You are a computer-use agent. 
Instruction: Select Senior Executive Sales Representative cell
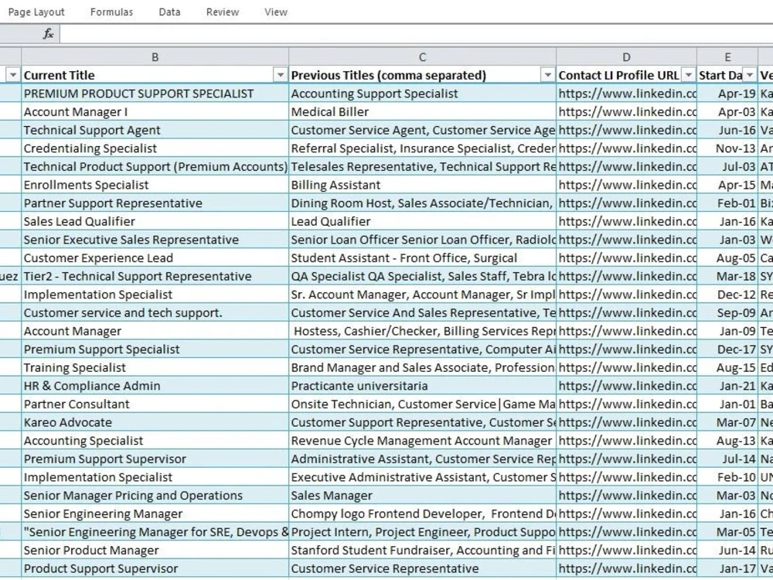155,240
